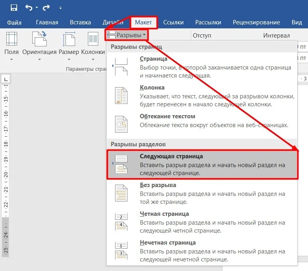This screenshot has width=308, height=271.
Task: Open the Рецензирование tab
Action: 256,22
